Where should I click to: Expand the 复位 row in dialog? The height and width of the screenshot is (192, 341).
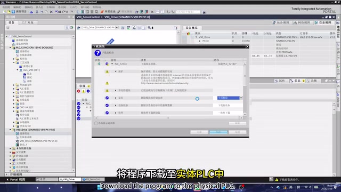[x=116, y=98]
